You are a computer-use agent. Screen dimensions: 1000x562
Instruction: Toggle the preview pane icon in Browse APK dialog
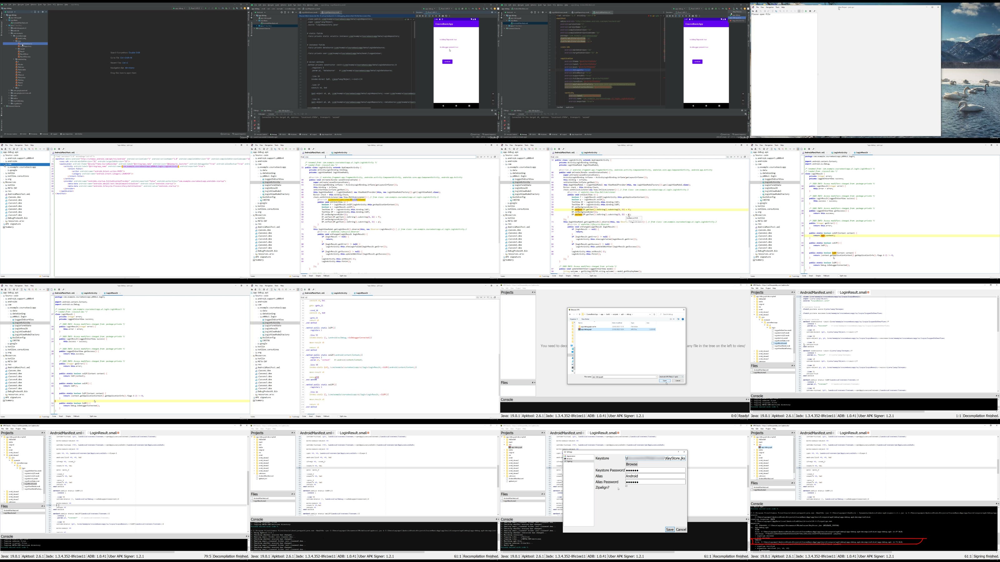tap(678, 319)
